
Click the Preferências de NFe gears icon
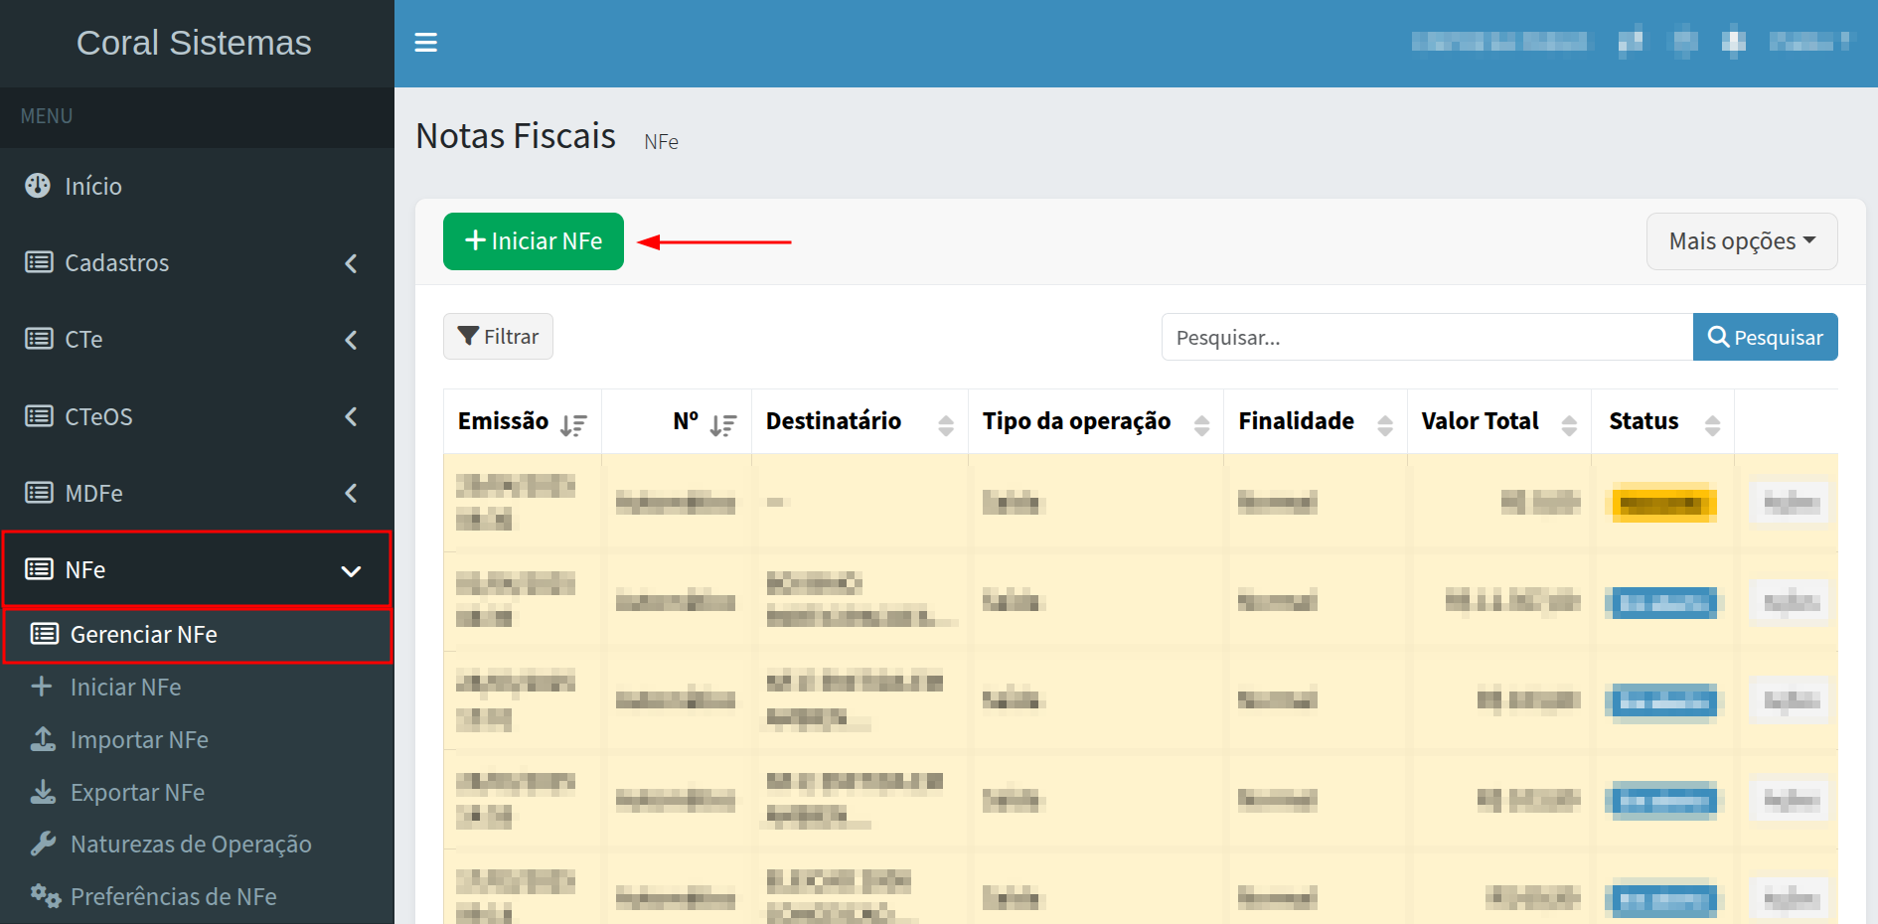(45, 896)
